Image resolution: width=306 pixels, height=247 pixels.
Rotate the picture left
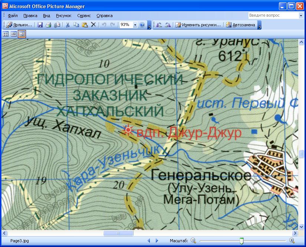click(159, 25)
